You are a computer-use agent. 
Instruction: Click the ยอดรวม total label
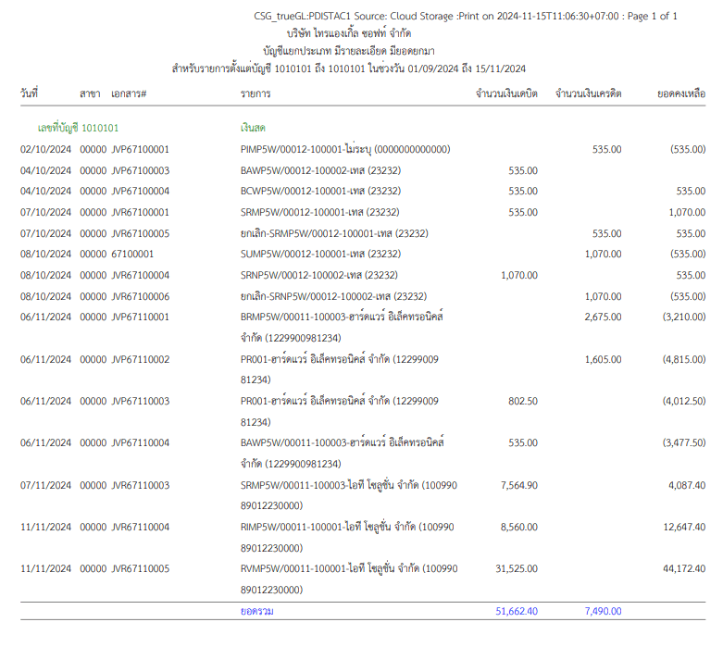(x=256, y=611)
